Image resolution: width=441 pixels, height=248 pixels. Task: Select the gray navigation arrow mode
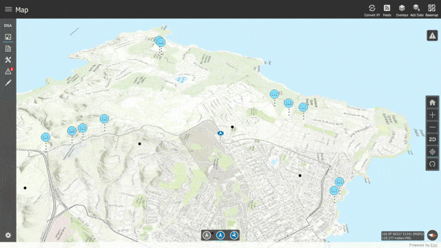click(207, 235)
